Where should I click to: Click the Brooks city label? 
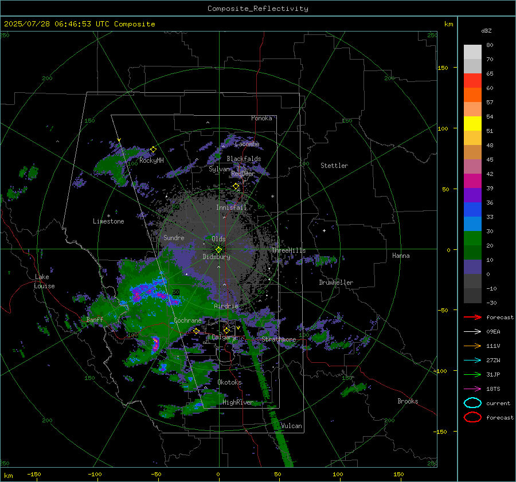click(x=408, y=401)
